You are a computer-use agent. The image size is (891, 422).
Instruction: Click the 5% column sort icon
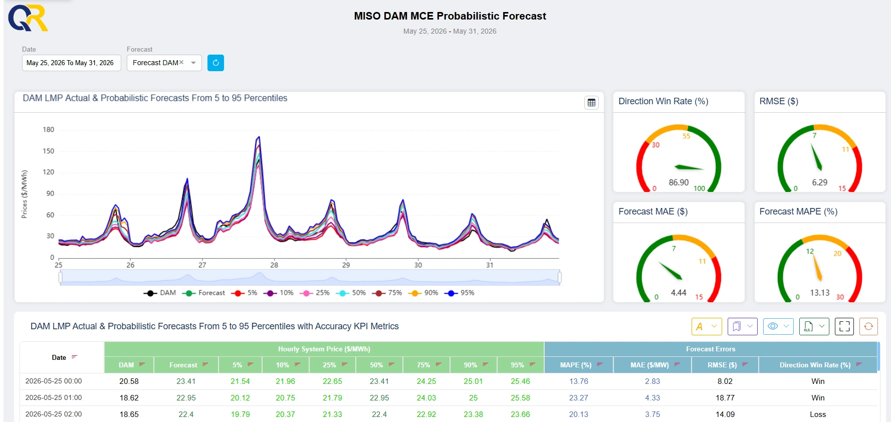point(250,364)
